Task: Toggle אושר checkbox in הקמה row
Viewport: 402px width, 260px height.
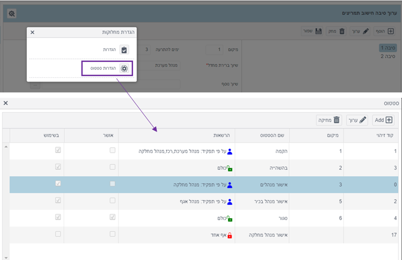Action: click(x=112, y=150)
